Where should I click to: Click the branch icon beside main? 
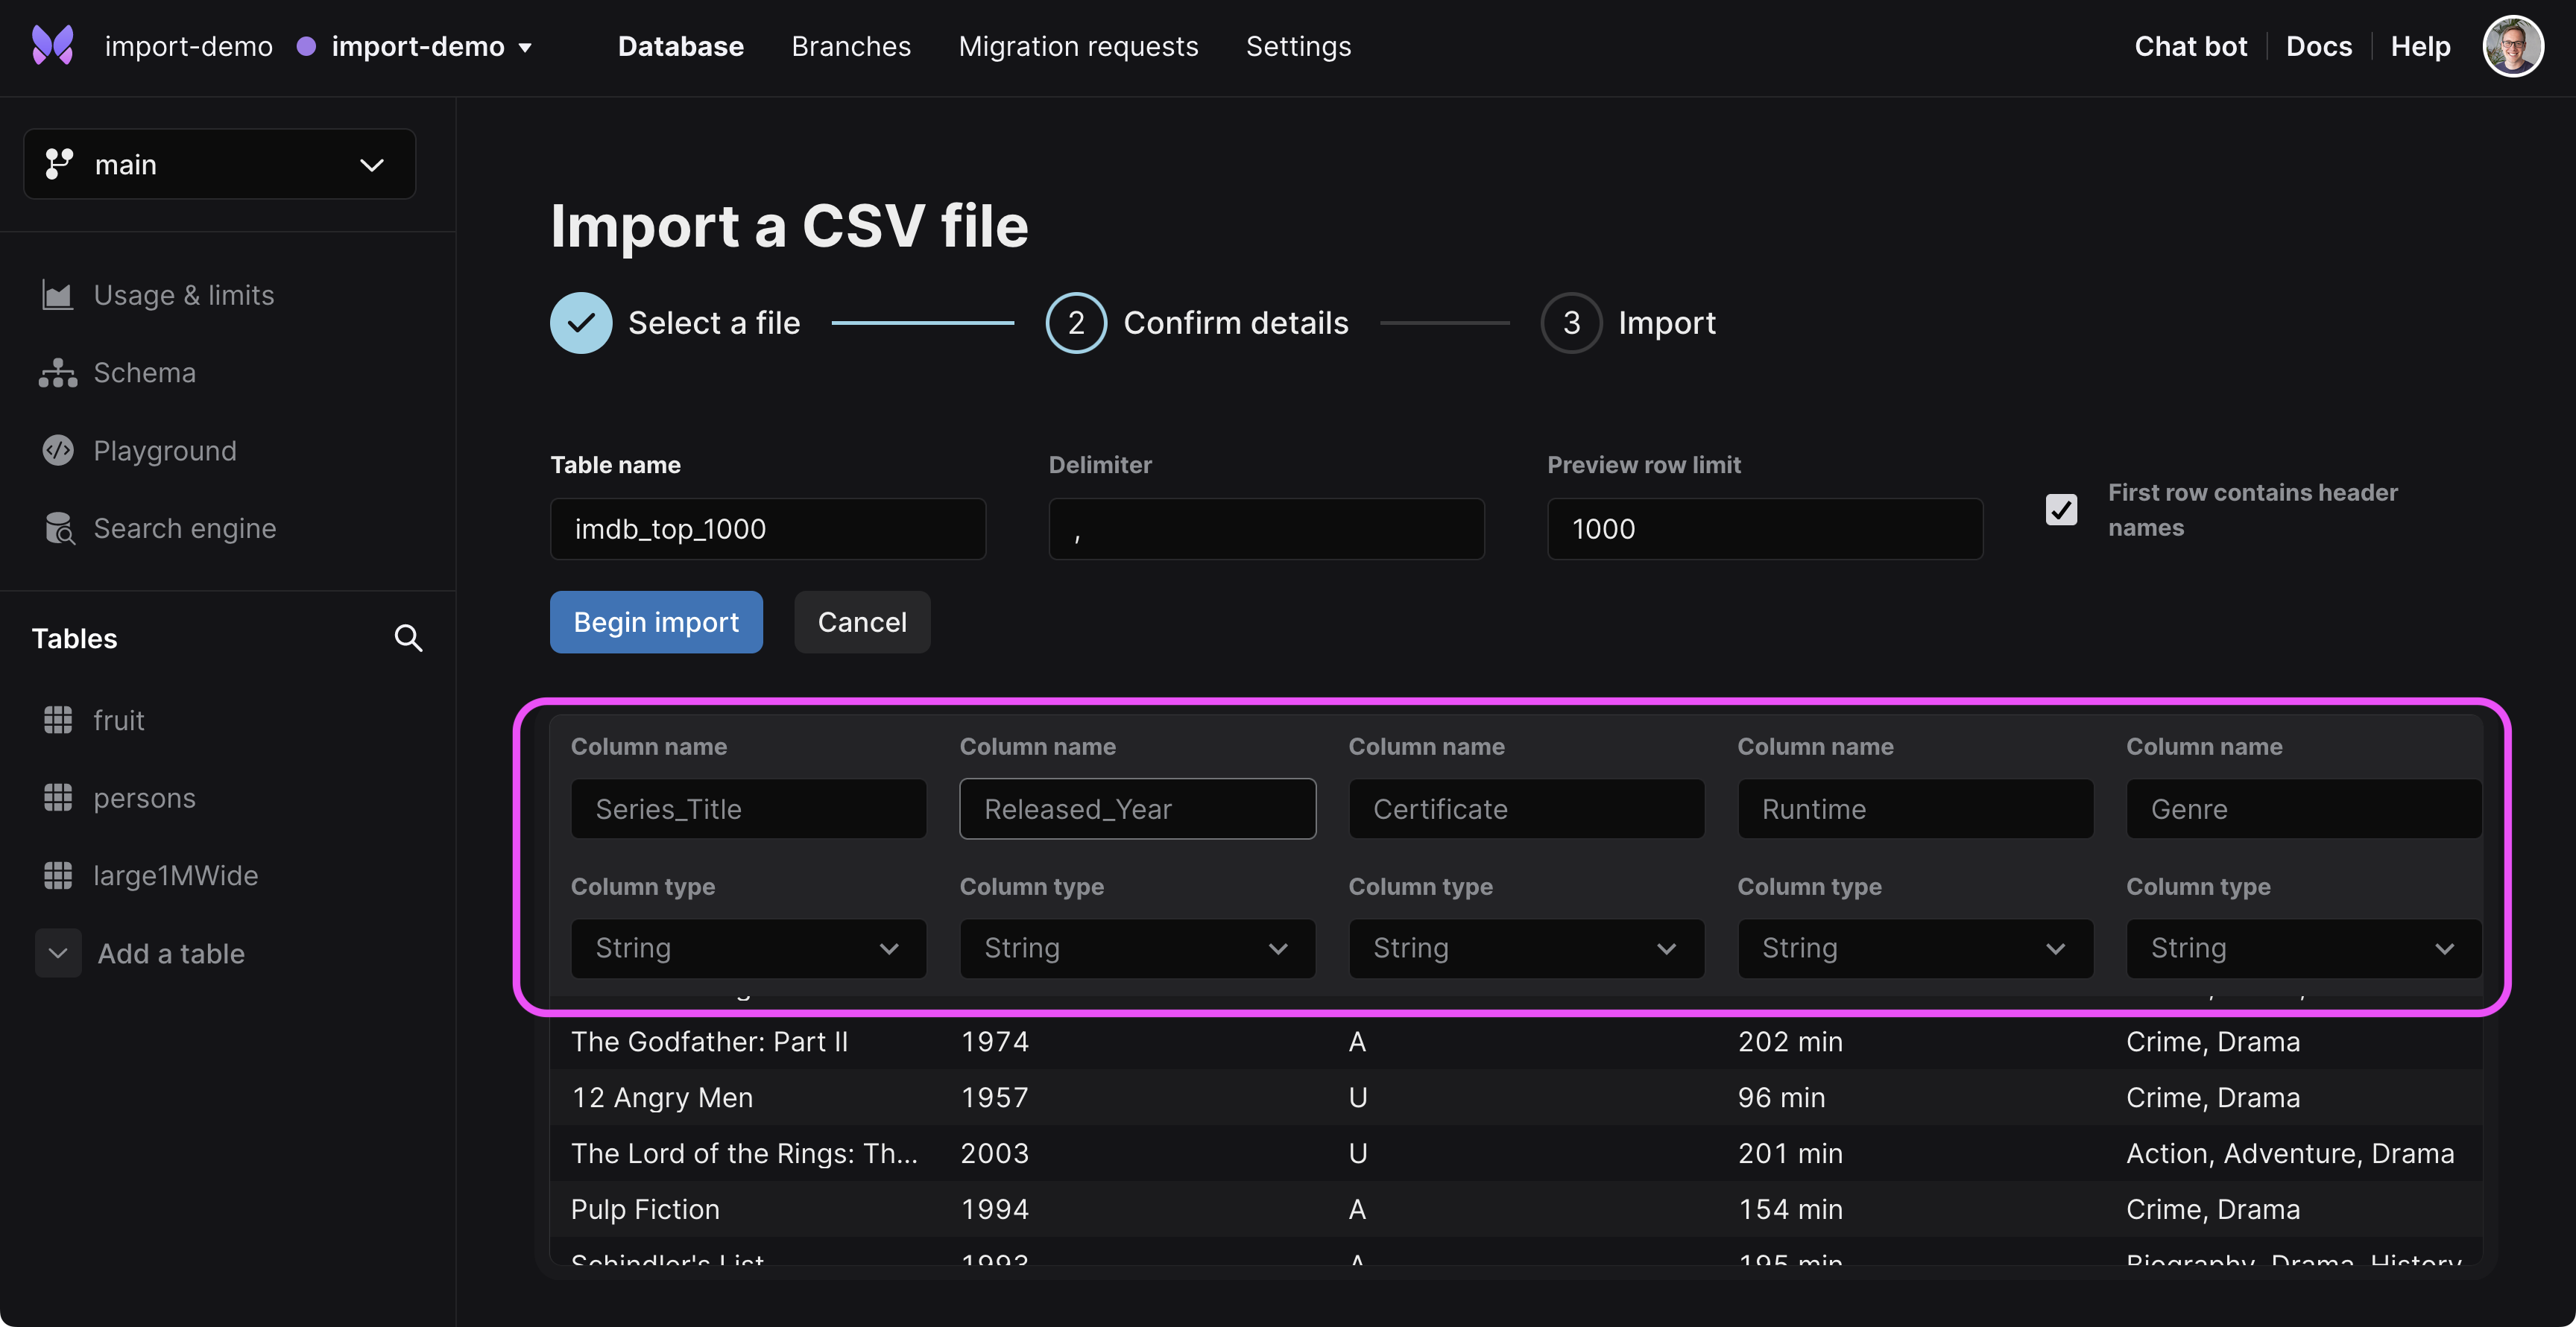[59, 164]
